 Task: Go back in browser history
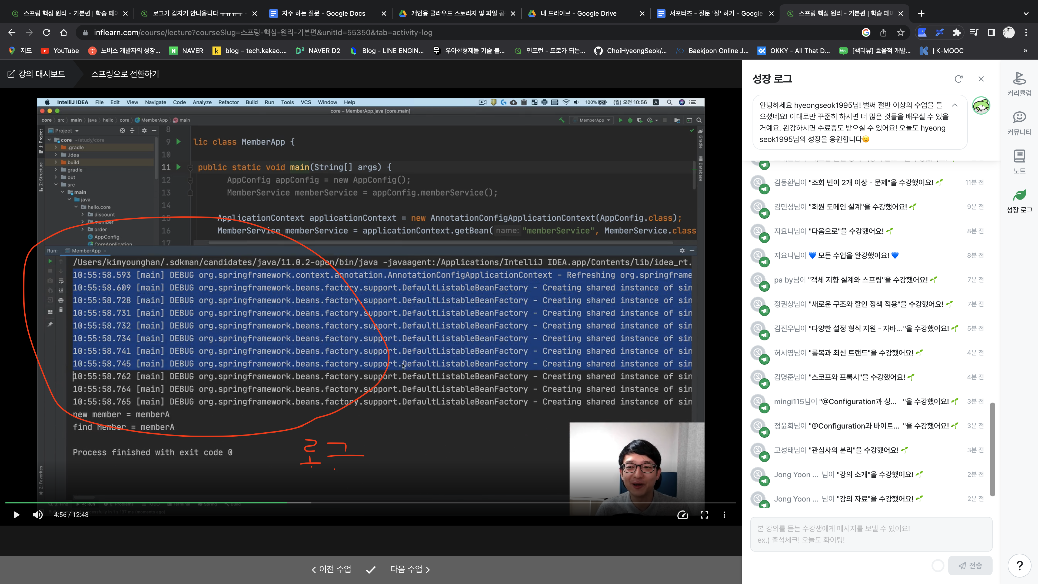(12, 33)
